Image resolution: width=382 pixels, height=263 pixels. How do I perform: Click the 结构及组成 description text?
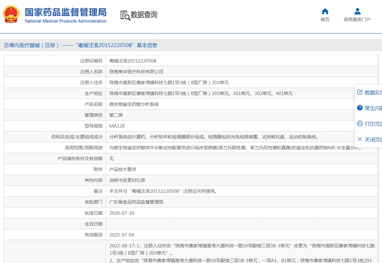(214, 137)
